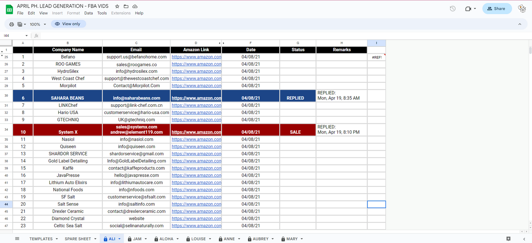The image size is (532, 243).
Task: Open the Google account avatar
Action: point(522,9)
